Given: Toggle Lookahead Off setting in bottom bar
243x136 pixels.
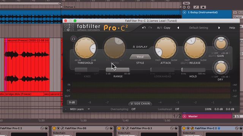Looking at the screenshot, I should (x=177, y=109).
